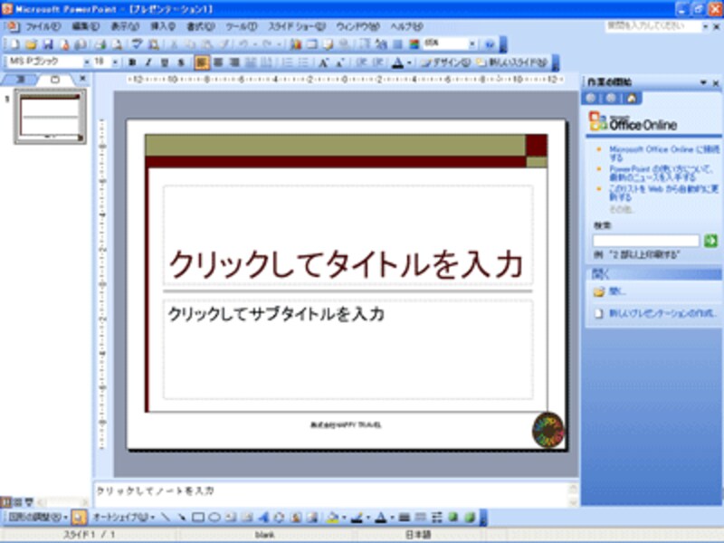Screen dimensions: 724x543
Task: Open the 図形の調整 draw menu
Action: click(38, 517)
